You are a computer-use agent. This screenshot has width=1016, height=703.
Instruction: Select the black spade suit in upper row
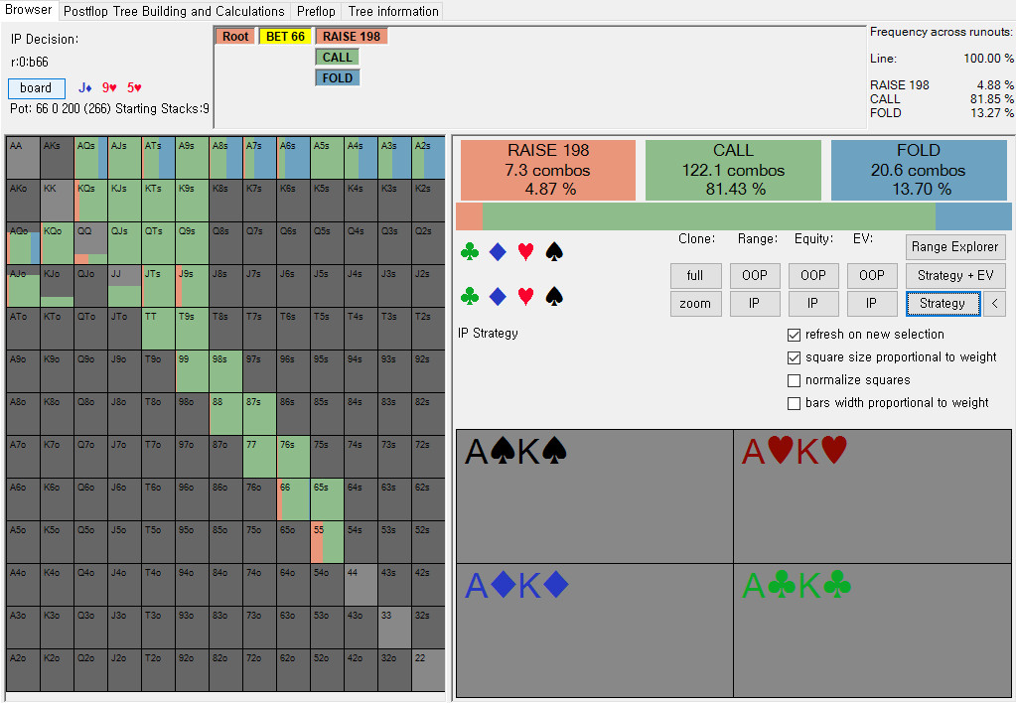tap(554, 252)
